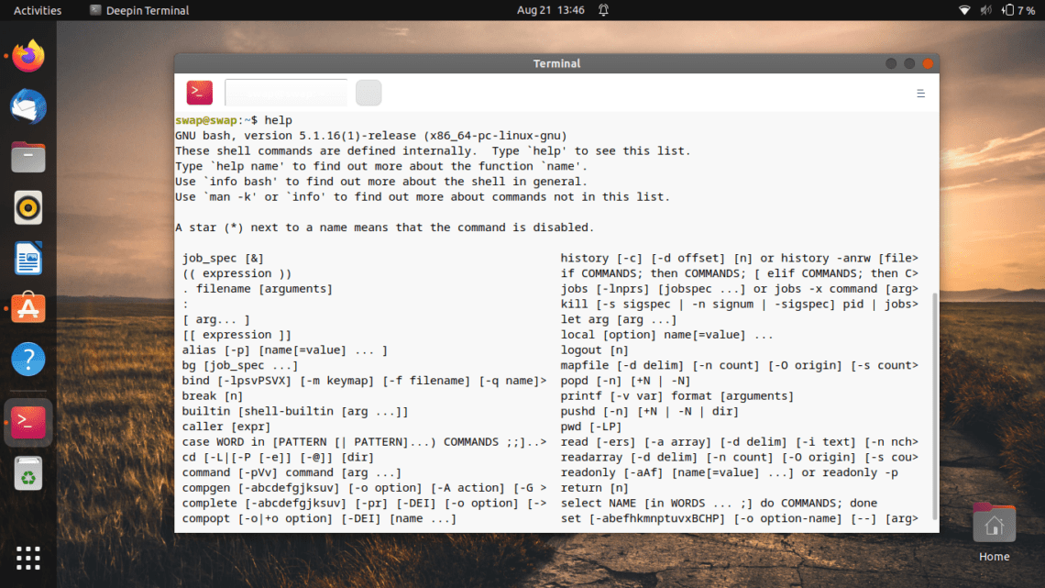This screenshot has height=588, width=1045.
Task: Click the new tab button in the toolbar
Action: 368,93
